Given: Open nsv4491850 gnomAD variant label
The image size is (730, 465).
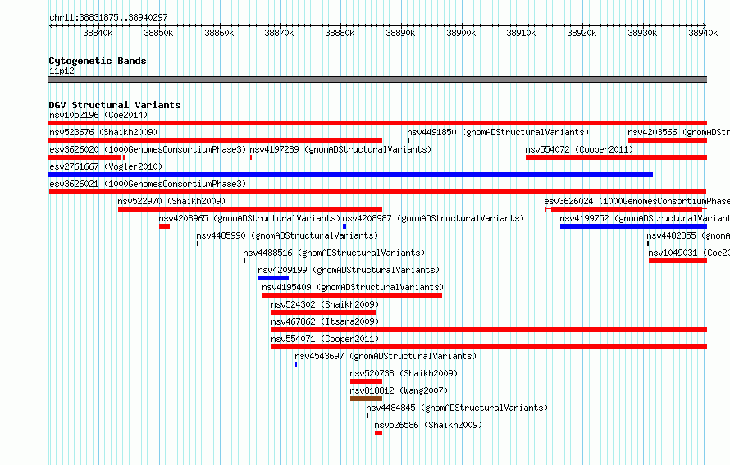Looking at the screenshot, I should click(x=498, y=132).
